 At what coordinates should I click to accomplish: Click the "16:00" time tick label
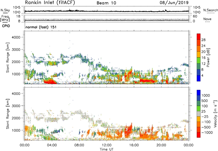tap(134, 145)
